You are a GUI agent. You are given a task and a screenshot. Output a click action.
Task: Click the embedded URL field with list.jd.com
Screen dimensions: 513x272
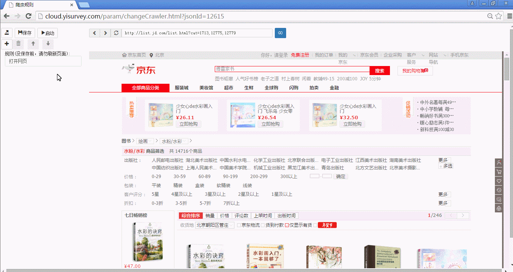[x=197, y=33]
